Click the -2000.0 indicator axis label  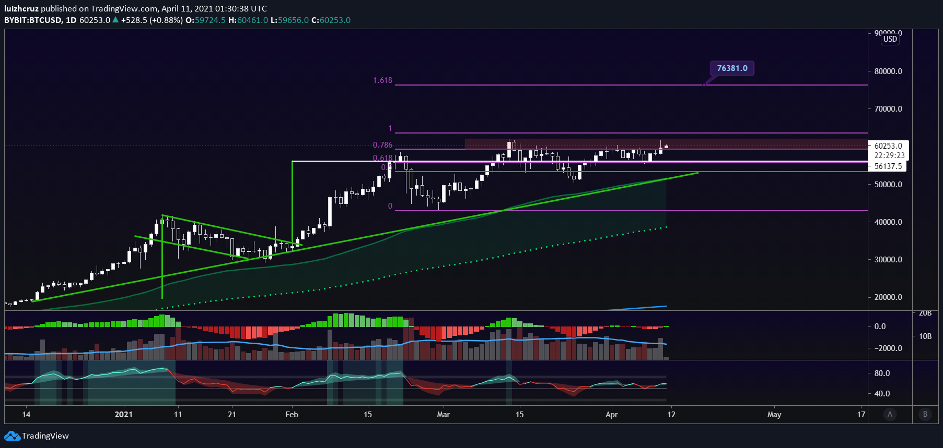click(888, 348)
